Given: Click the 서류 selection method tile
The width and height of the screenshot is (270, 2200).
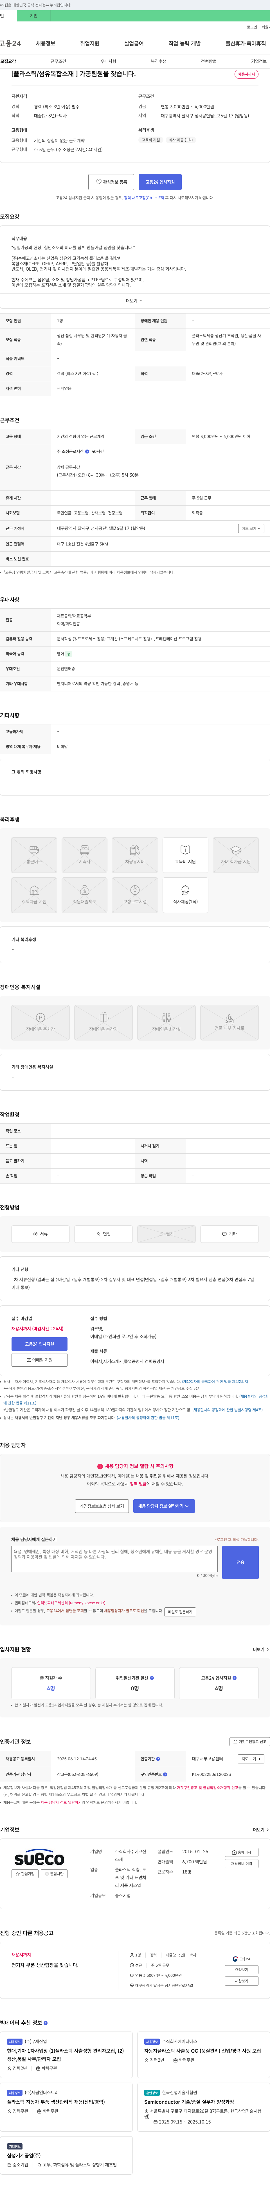Looking at the screenshot, I should (40, 1234).
